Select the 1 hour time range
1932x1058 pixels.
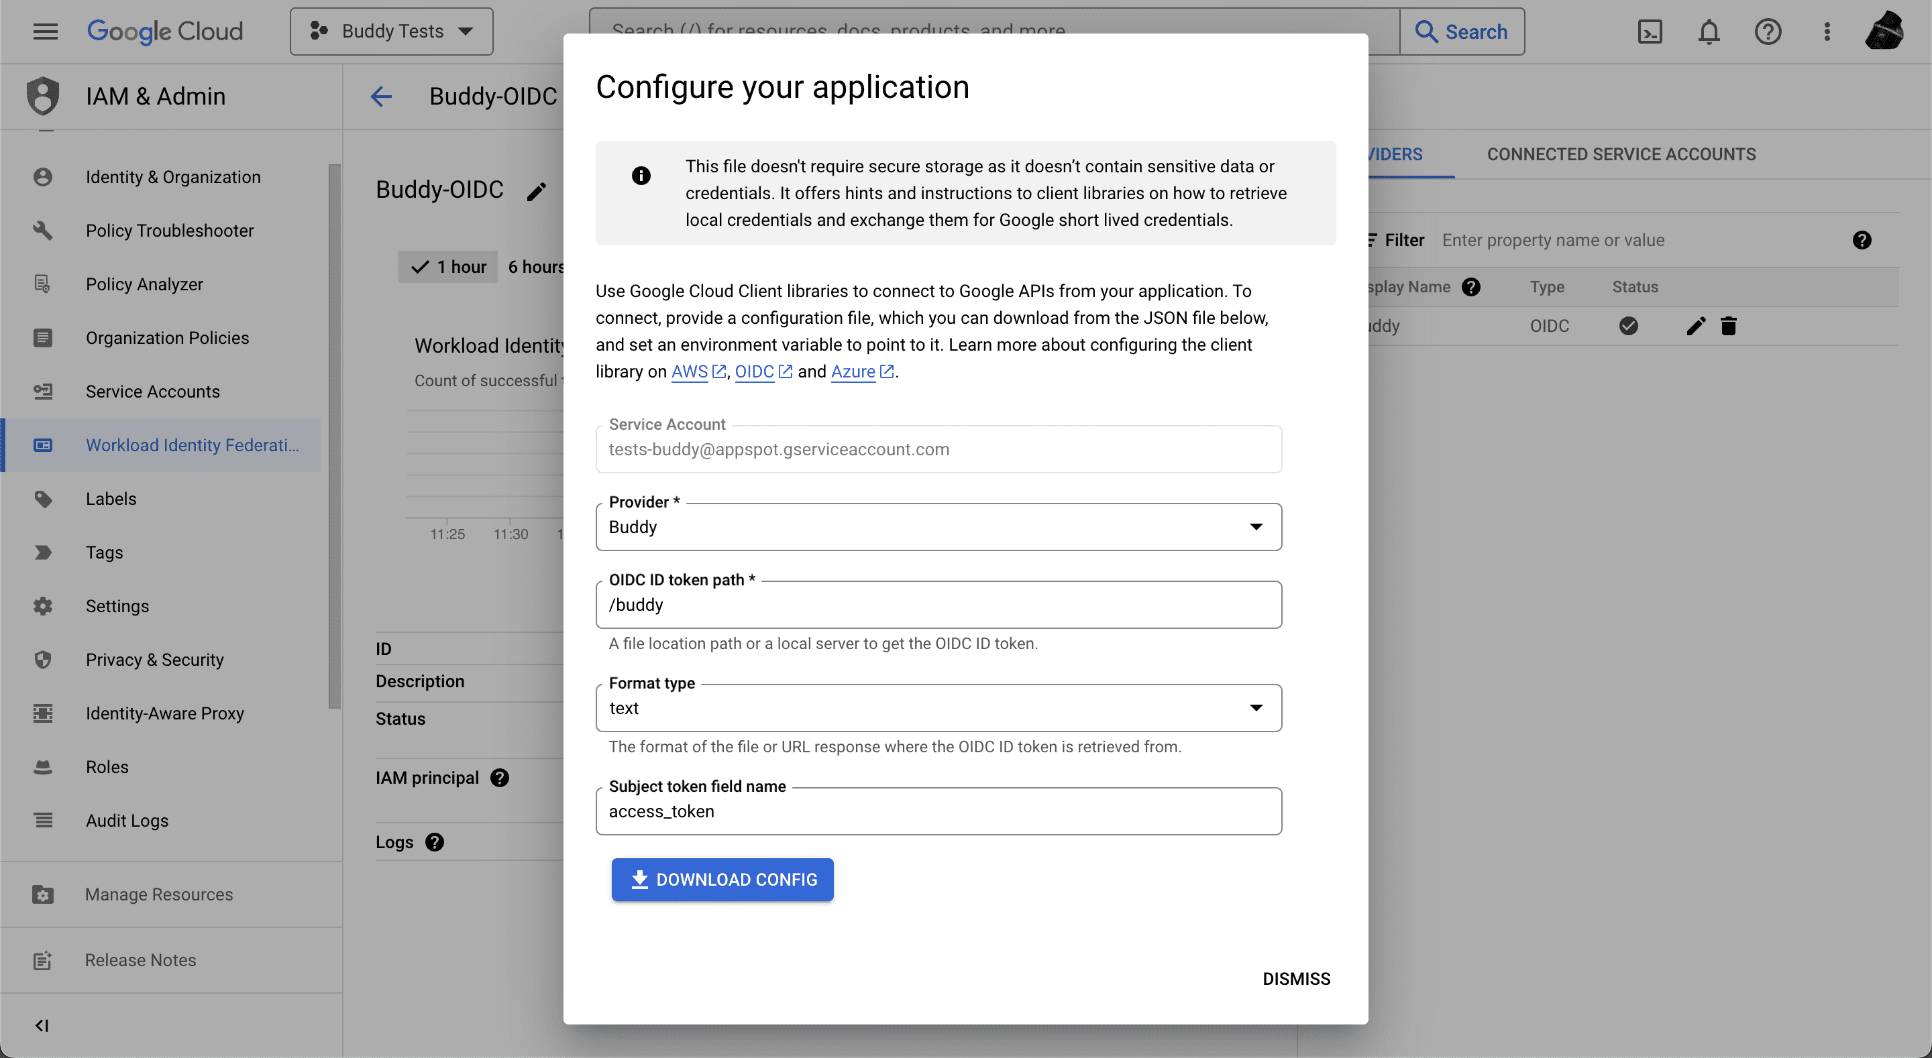click(x=449, y=267)
